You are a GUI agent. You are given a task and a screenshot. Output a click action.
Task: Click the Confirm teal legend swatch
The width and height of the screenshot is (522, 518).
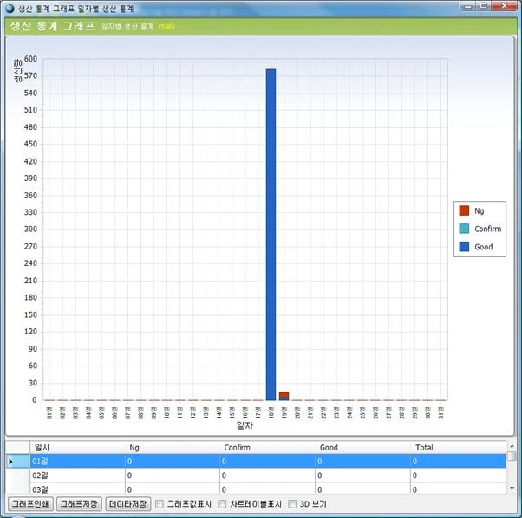tap(464, 229)
